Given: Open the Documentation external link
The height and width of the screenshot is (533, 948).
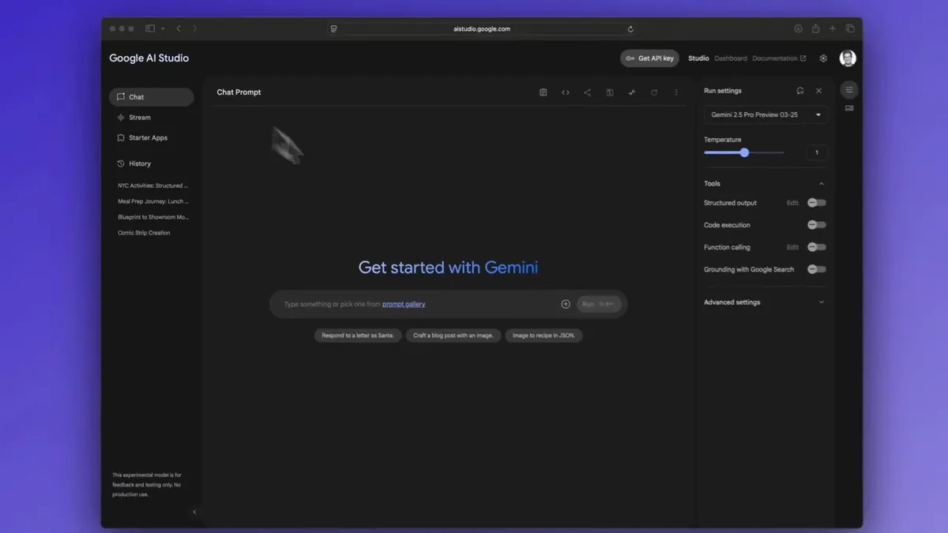Looking at the screenshot, I should pos(779,58).
